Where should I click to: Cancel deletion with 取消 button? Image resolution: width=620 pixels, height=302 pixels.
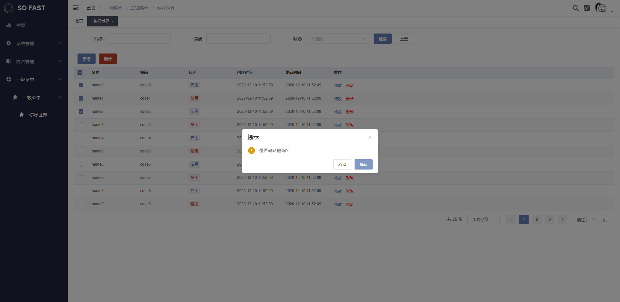coord(342,164)
